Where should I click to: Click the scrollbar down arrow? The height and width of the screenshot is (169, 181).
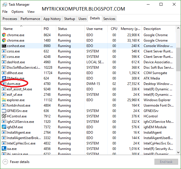(178, 152)
